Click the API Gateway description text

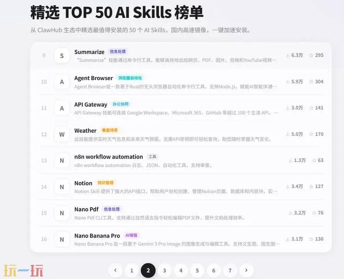pos(176,113)
